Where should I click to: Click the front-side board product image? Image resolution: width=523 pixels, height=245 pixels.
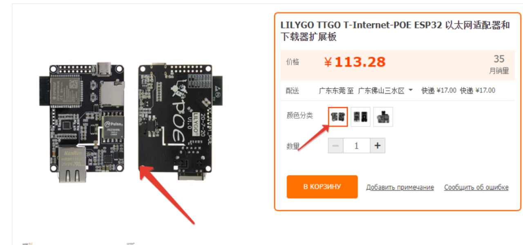83,122
